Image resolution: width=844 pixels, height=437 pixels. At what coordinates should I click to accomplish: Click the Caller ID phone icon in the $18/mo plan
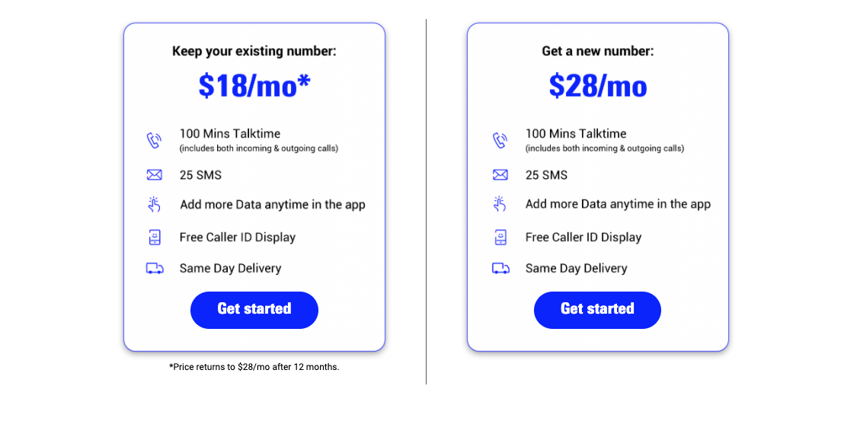155,238
